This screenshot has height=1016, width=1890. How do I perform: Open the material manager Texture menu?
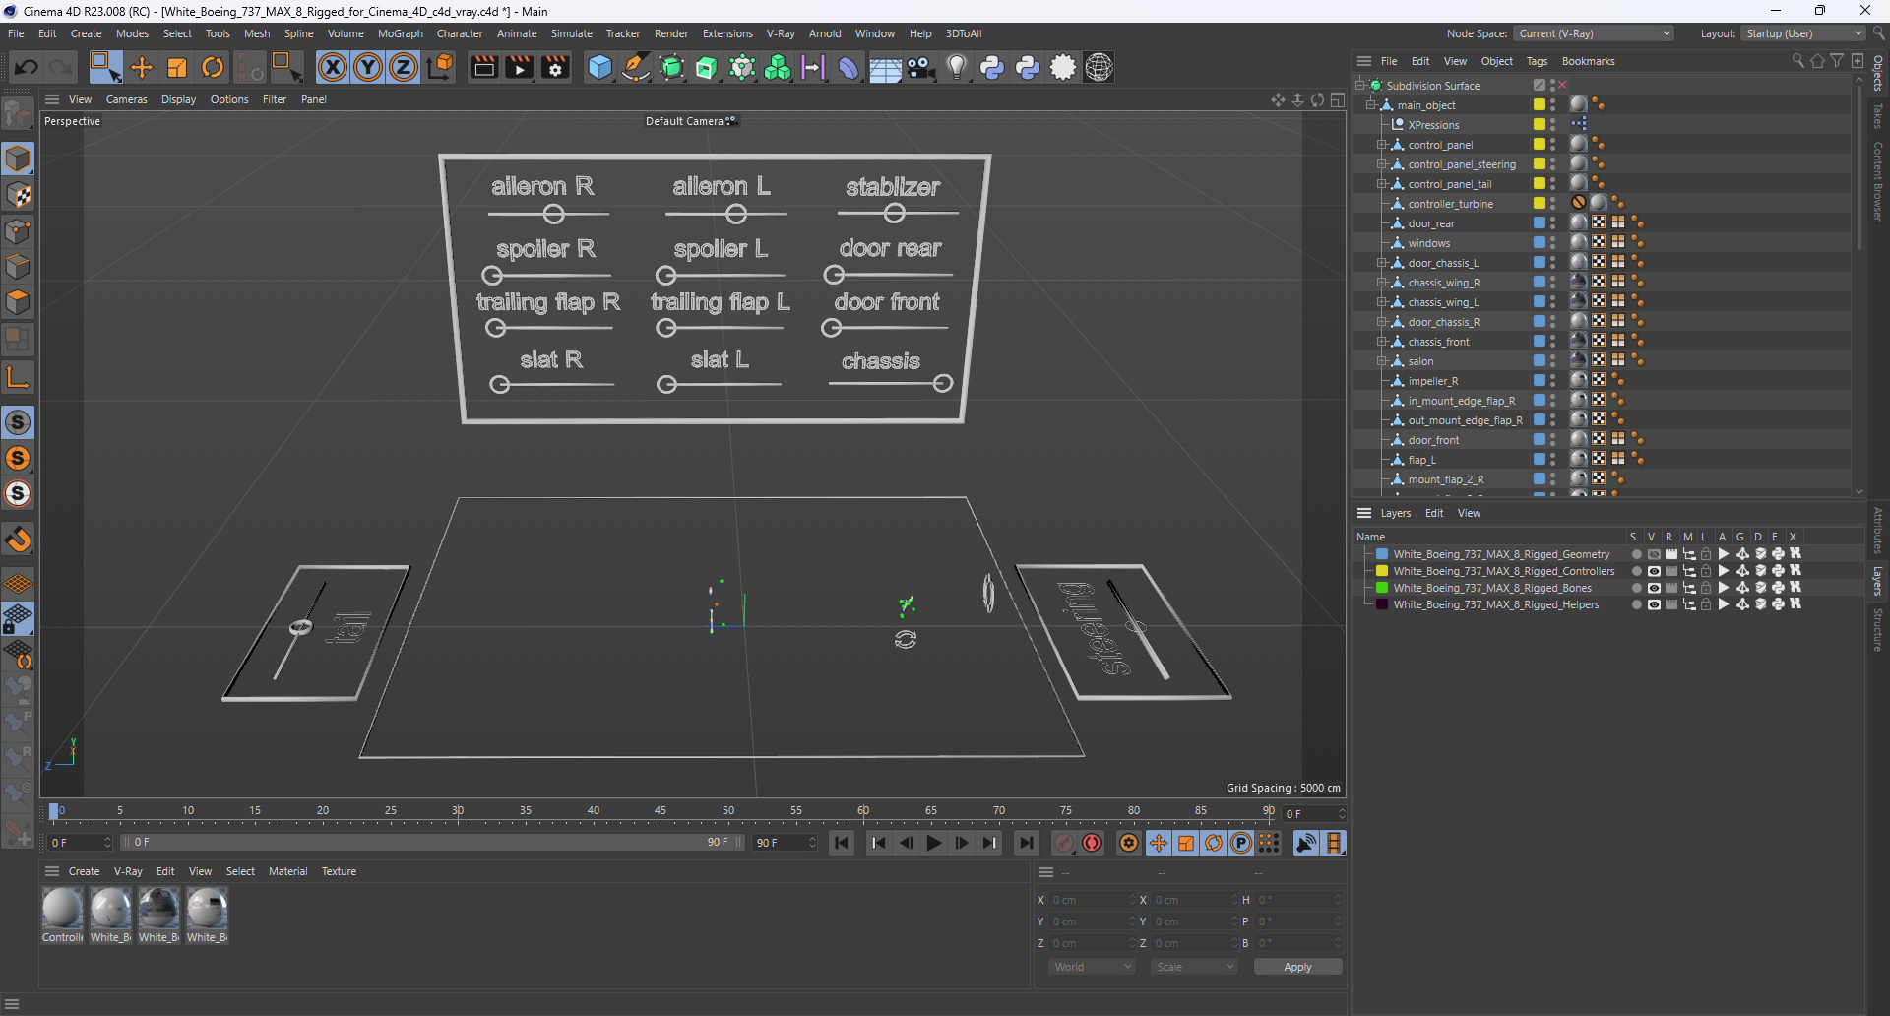pos(339,871)
